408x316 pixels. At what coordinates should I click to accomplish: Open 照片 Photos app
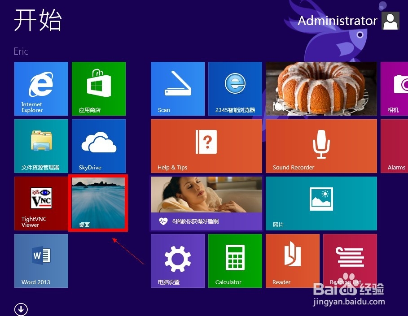[321, 203]
